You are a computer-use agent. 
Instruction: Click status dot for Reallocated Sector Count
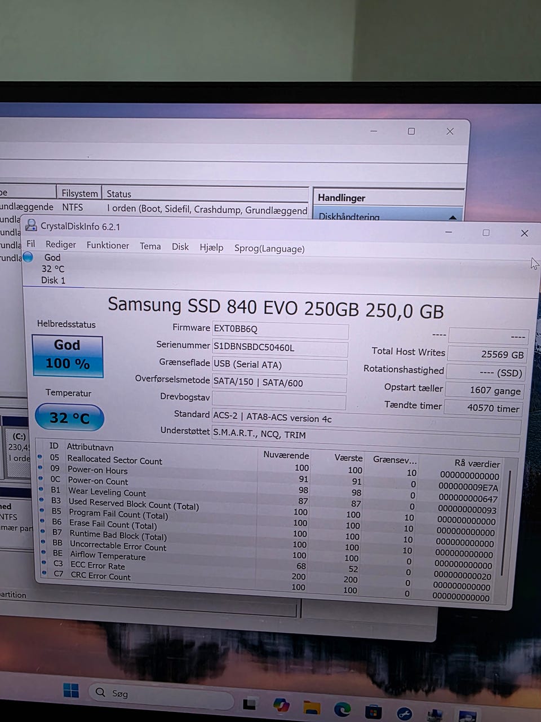point(40,457)
